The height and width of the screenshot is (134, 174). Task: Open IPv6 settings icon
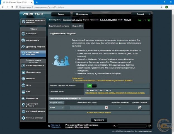(23, 85)
